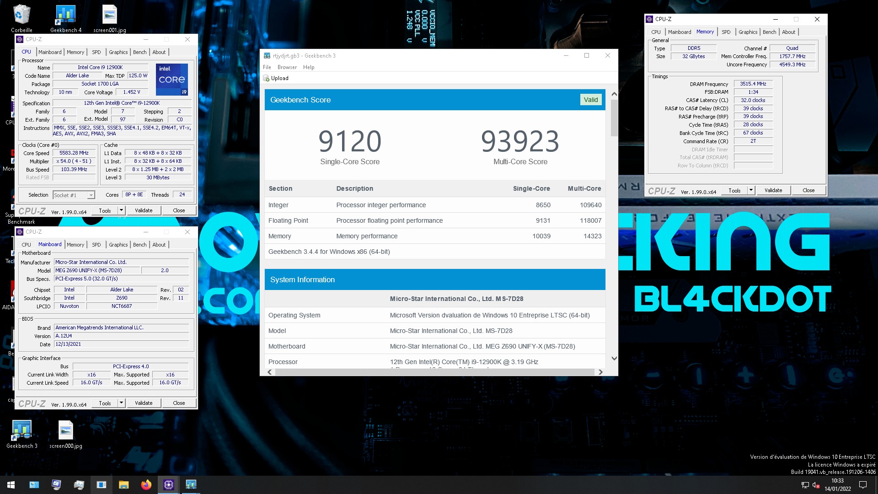
Task: Click the green Valid badge
Action: coord(591,100)
